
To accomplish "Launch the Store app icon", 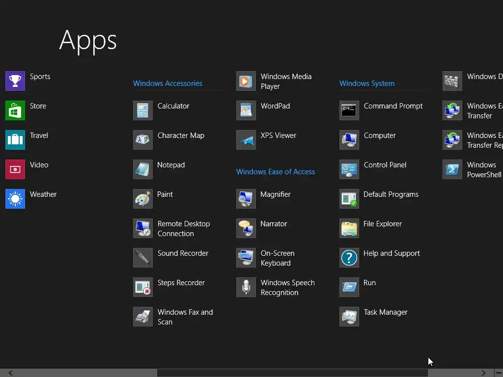I will [15, 110].
